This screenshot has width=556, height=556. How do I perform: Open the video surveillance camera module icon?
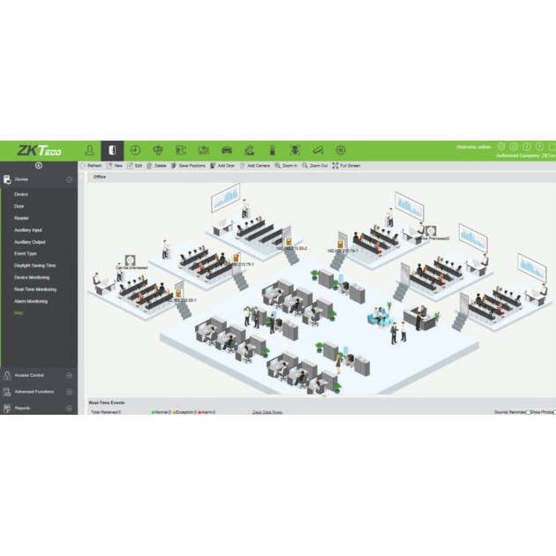[x=318, y=150]
